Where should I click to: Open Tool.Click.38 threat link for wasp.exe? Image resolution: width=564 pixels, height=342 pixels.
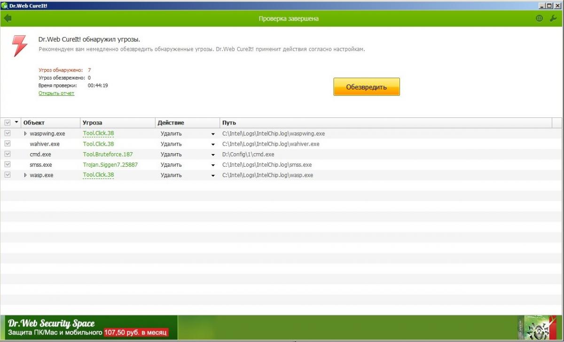[98, 175]
